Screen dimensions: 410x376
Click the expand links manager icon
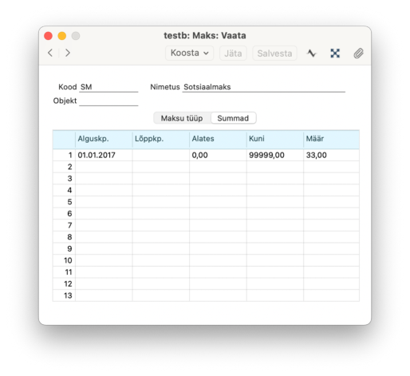tap(335, 53)
